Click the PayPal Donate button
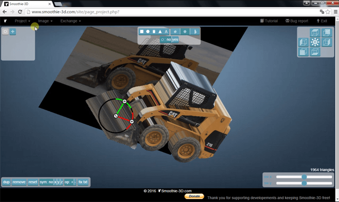Viewport: 339px width, 202px height. 194,196
